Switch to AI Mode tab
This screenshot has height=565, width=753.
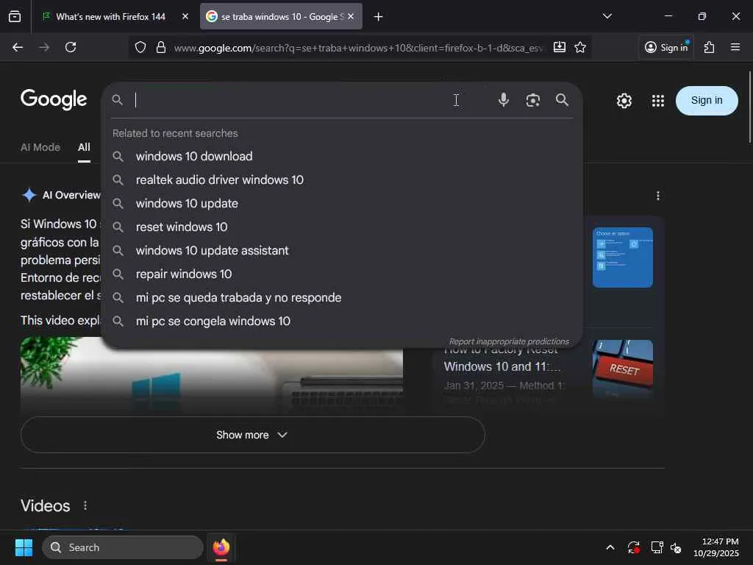40,147
